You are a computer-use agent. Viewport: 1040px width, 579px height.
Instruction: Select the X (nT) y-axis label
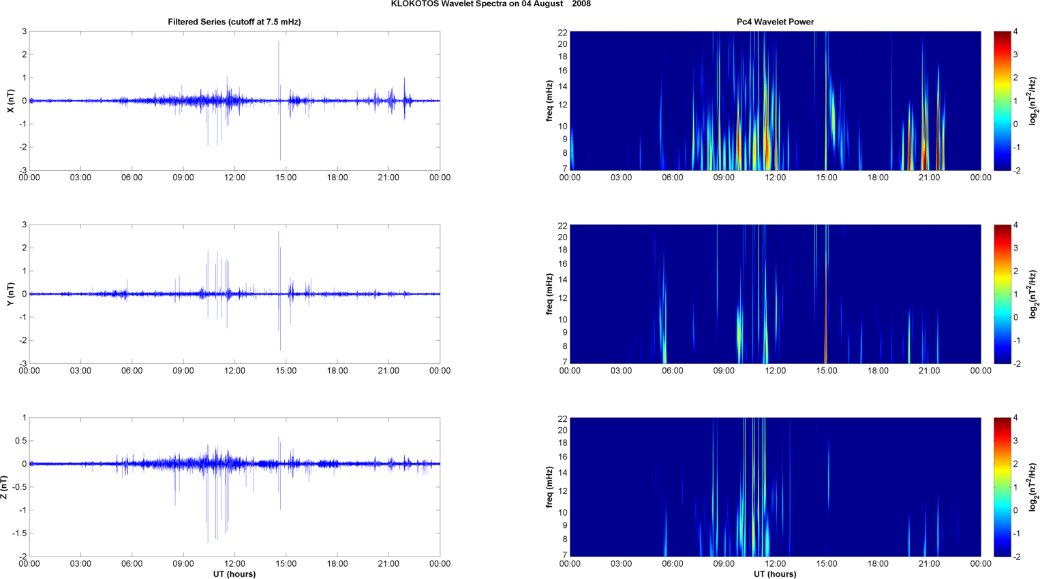pos(10,101)
